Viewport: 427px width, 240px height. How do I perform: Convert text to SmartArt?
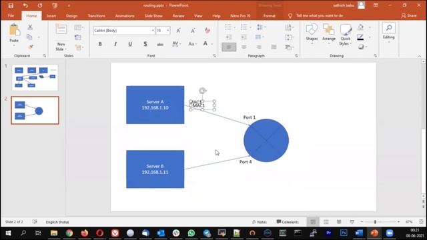point(289,47)
